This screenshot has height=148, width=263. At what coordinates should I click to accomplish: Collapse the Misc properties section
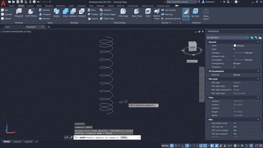[x=258, y=120]
